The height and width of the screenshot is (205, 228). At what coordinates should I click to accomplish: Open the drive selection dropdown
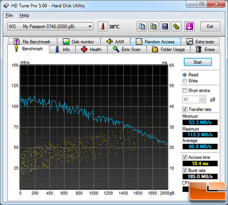[x=50, y=27]
